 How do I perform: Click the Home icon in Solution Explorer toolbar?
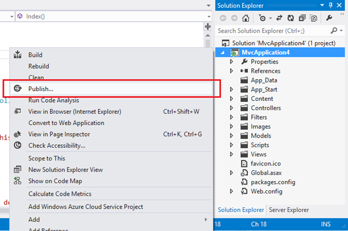click(x=245, y=18)
